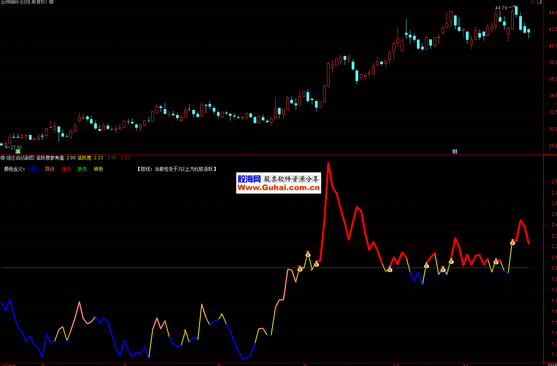Click the grey 2.00 readout in the header

(112, 158)
